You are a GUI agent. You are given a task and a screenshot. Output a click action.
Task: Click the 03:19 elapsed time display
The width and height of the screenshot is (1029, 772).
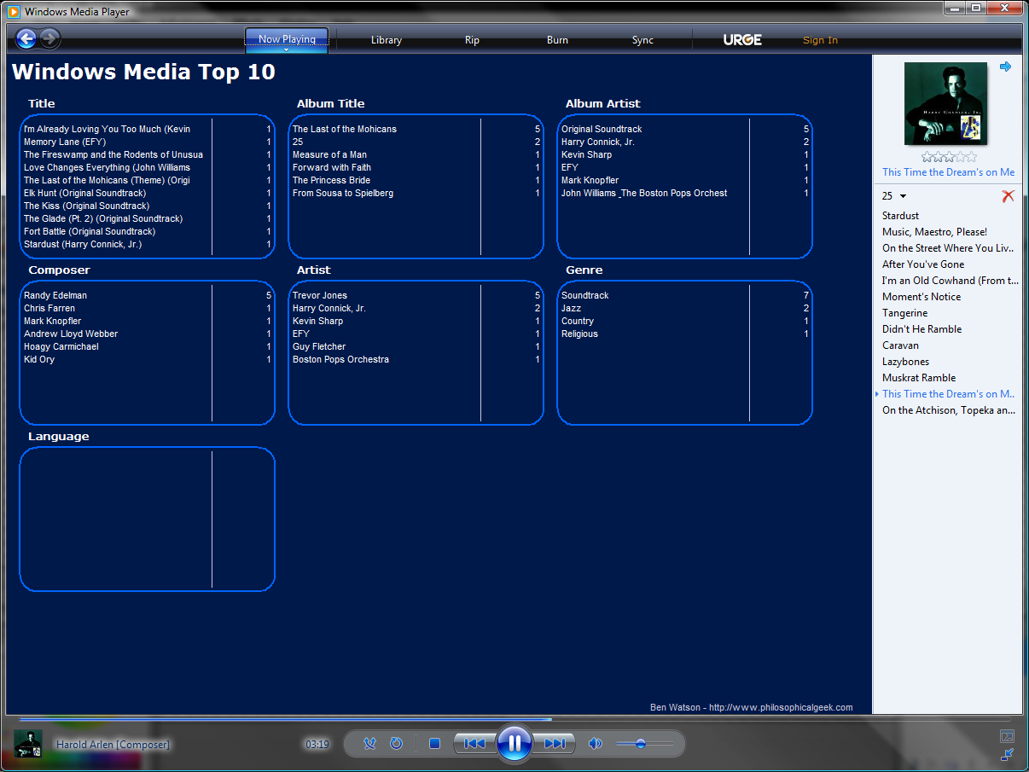pos(317,745)
